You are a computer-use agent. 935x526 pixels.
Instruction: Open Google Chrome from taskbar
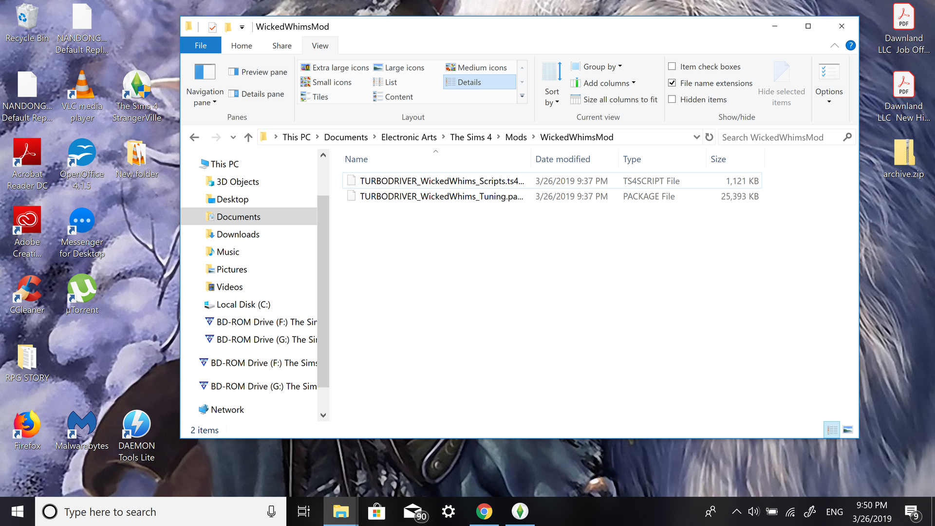tap(484, 511)
